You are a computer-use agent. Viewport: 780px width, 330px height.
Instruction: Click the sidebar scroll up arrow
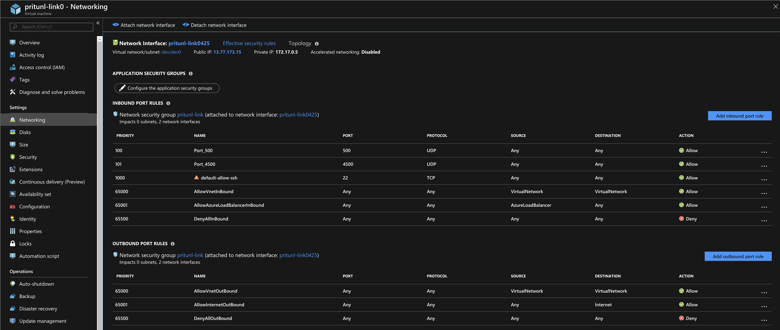coord(100,39)
